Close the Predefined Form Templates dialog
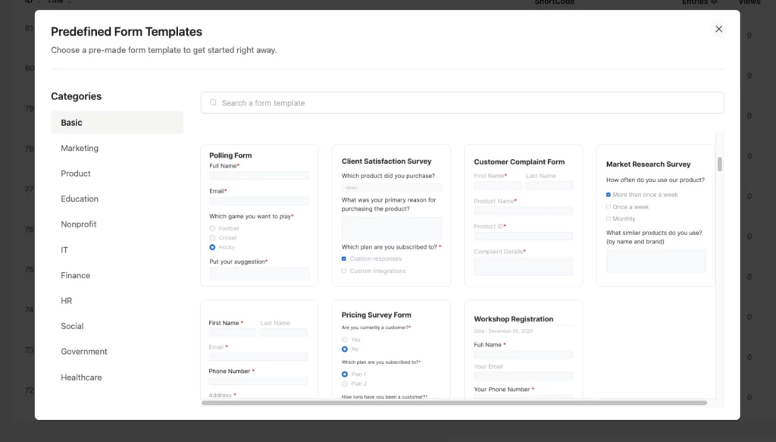The width and height of the screenshot is (776, 442). tap(718, 30)
